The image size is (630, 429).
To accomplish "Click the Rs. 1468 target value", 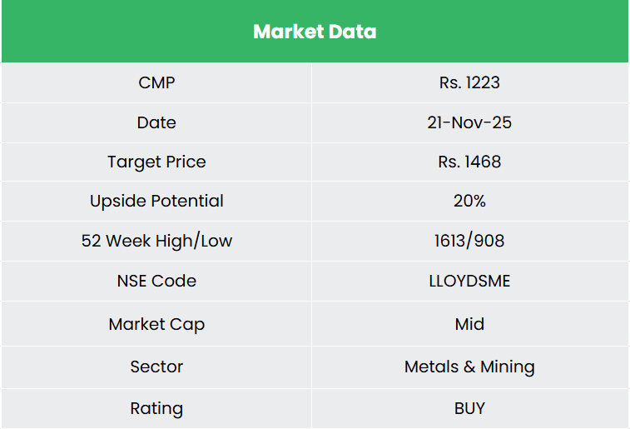I will pyautogui.click(x=469, y=162).
